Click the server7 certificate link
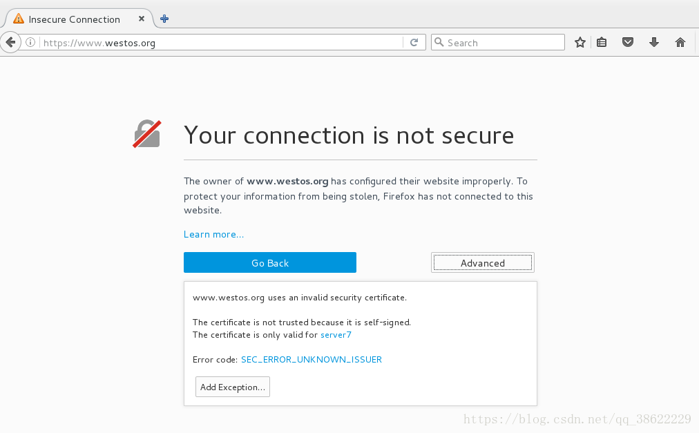The width and height of the screenshot is (699, 433). click(336, 334)
